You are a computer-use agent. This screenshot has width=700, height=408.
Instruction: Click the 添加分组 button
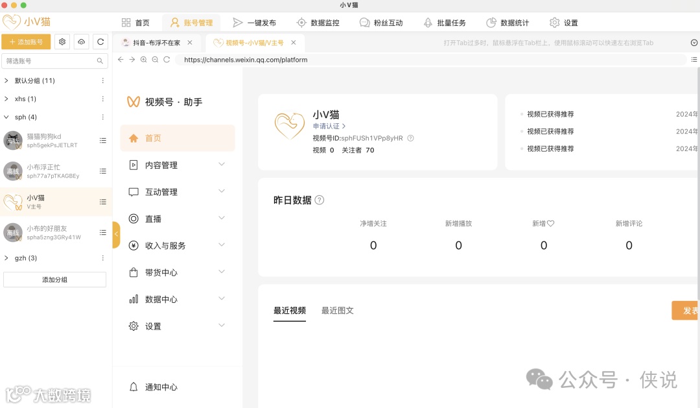[54, 280]
